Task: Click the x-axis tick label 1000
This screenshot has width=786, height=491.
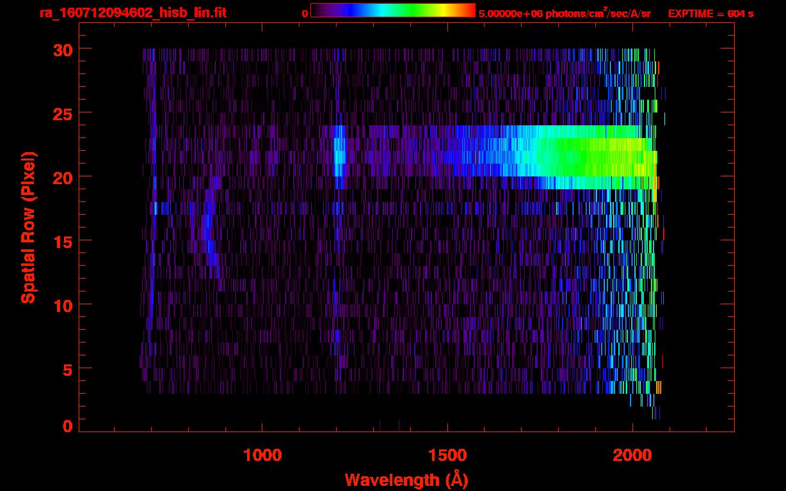Action: [262, 455]
